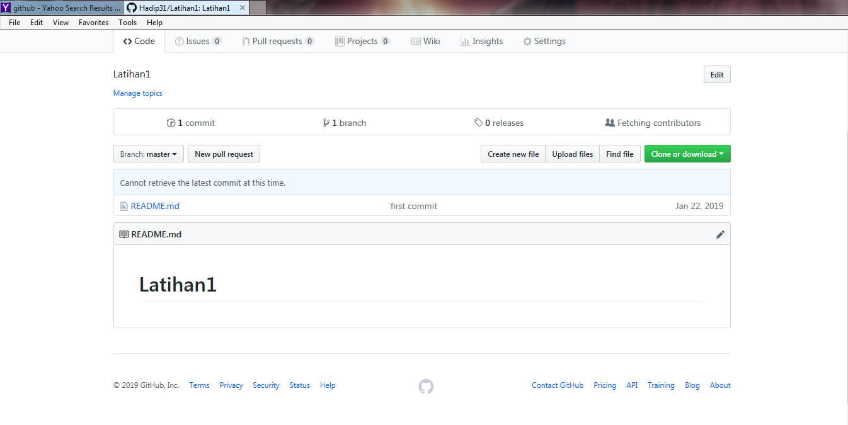Open the Status footer link
This screenshot has height=425, width=848.
[299, 385]
